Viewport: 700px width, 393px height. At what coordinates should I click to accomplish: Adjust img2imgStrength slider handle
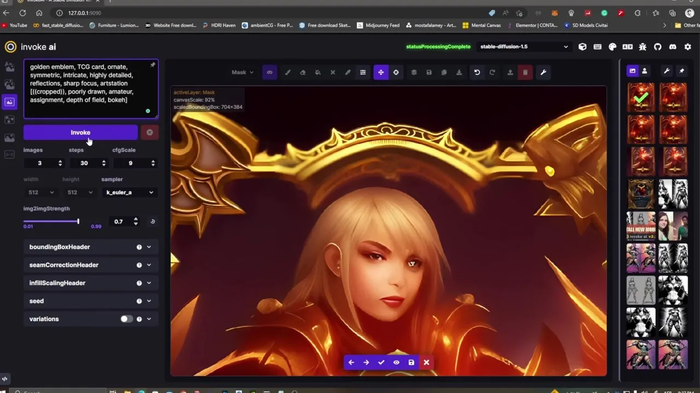[78, 221]
